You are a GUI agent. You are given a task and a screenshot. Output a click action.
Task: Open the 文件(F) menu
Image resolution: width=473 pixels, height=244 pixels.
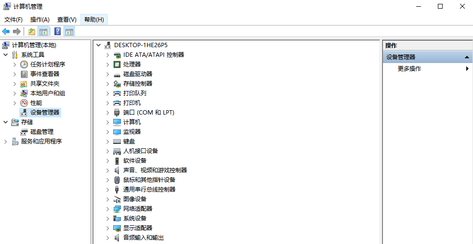point(13,20)
